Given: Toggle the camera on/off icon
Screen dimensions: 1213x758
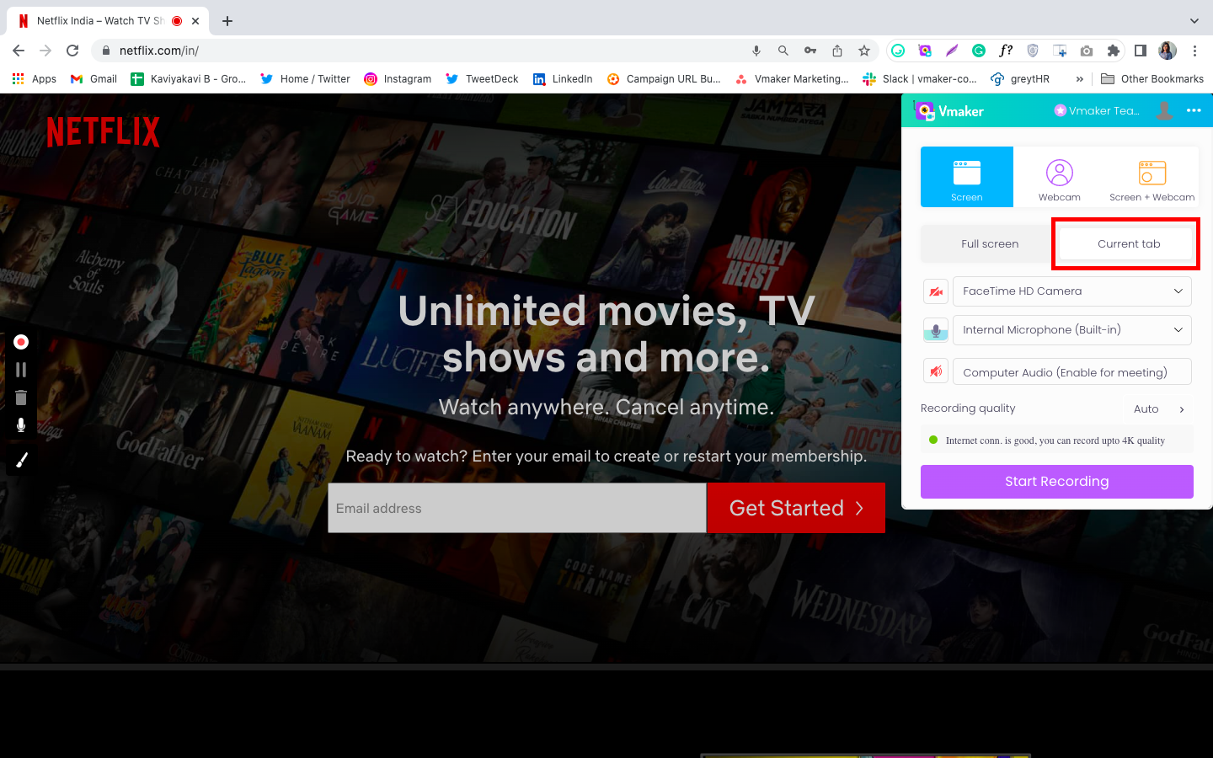Looking at the screenshot, I should 936,291.
